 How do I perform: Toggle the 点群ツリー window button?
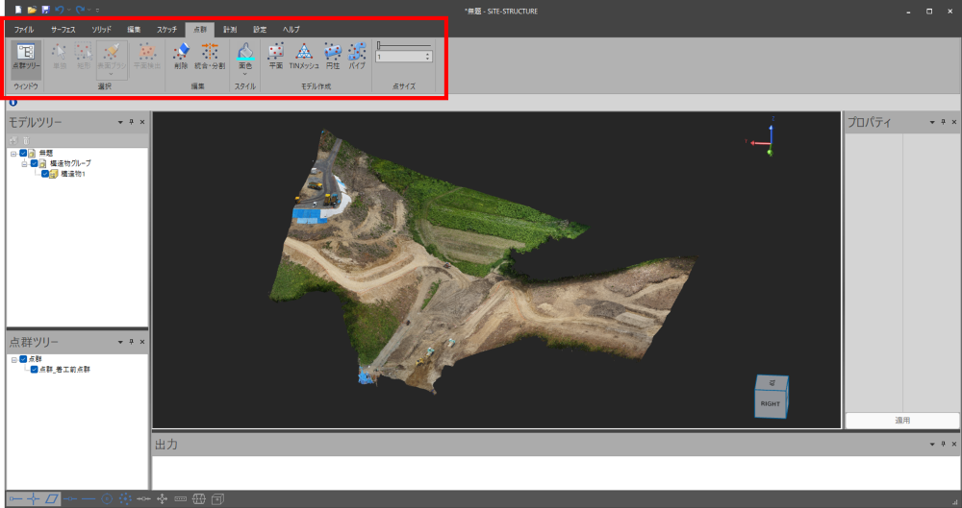pos(25,58)
